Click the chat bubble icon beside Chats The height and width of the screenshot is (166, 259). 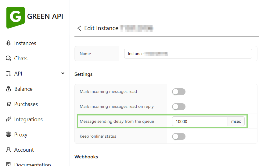click(9, 58)
